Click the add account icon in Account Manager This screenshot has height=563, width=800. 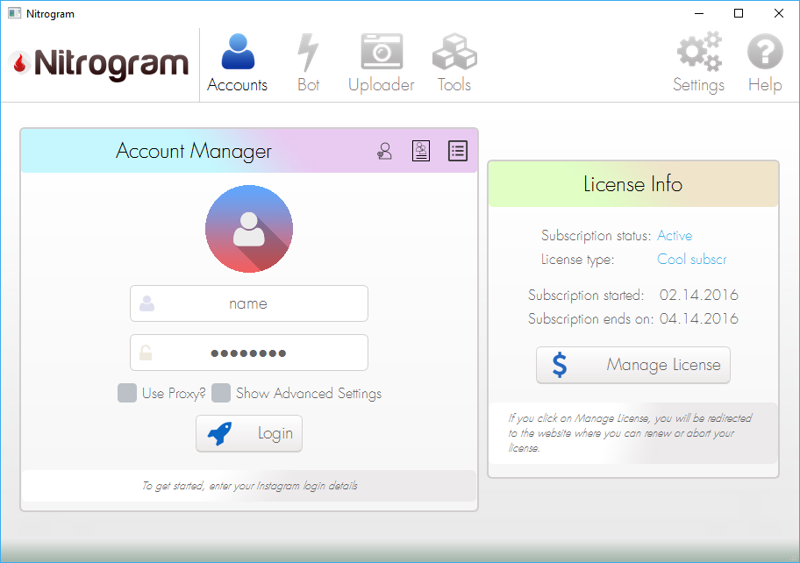pyautogui.click(x=384, y=151)
